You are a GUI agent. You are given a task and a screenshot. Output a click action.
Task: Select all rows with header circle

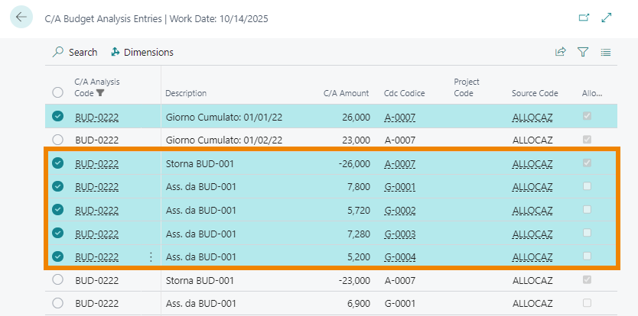[x=57, y=92]
